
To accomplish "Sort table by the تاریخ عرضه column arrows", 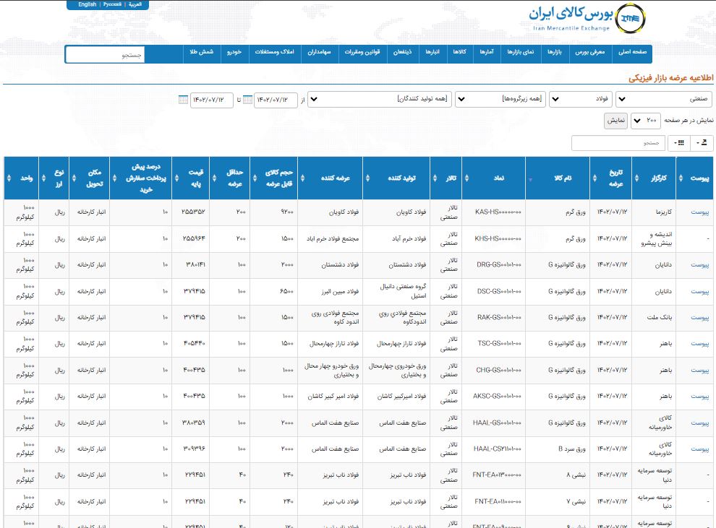I will tap(594, 178).
